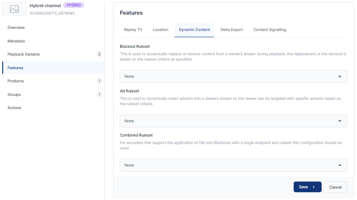Click the Save button
The width and height of the screenshot is (357, 200).
coord(307,187)
